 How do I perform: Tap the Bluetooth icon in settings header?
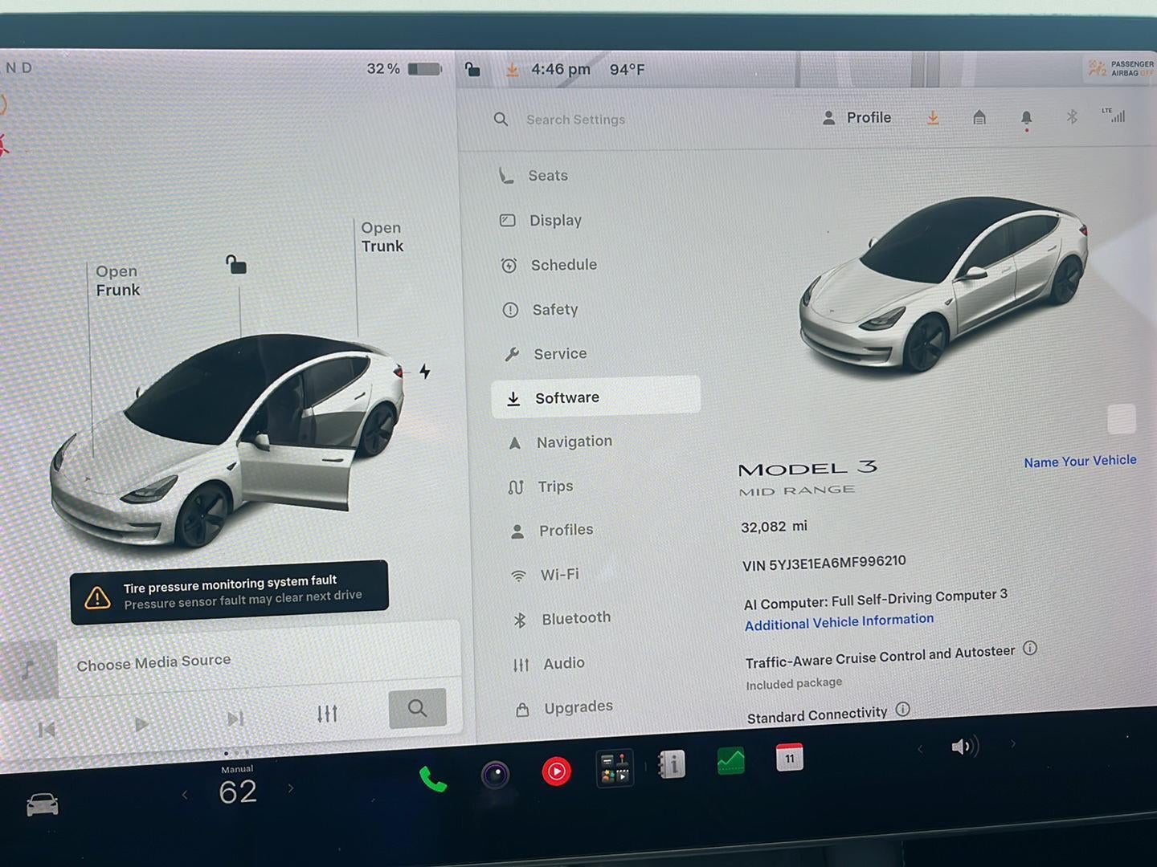click(1071, 117)
